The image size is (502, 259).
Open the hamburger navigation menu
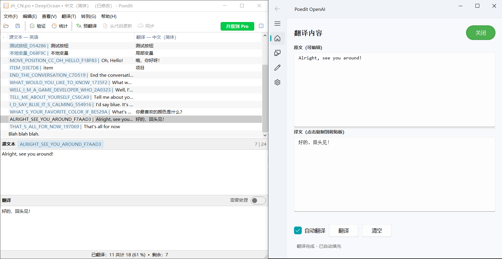click(x=278, y=24)
